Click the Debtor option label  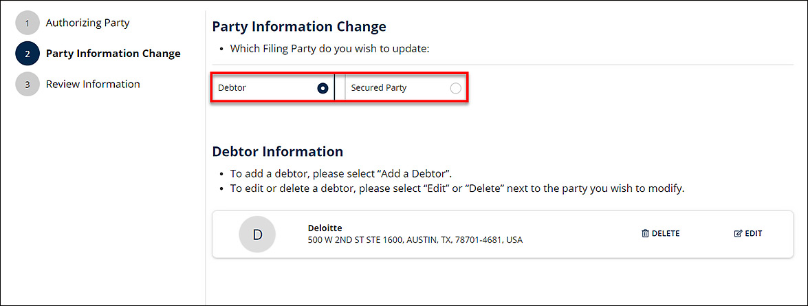tap(232, 88)
